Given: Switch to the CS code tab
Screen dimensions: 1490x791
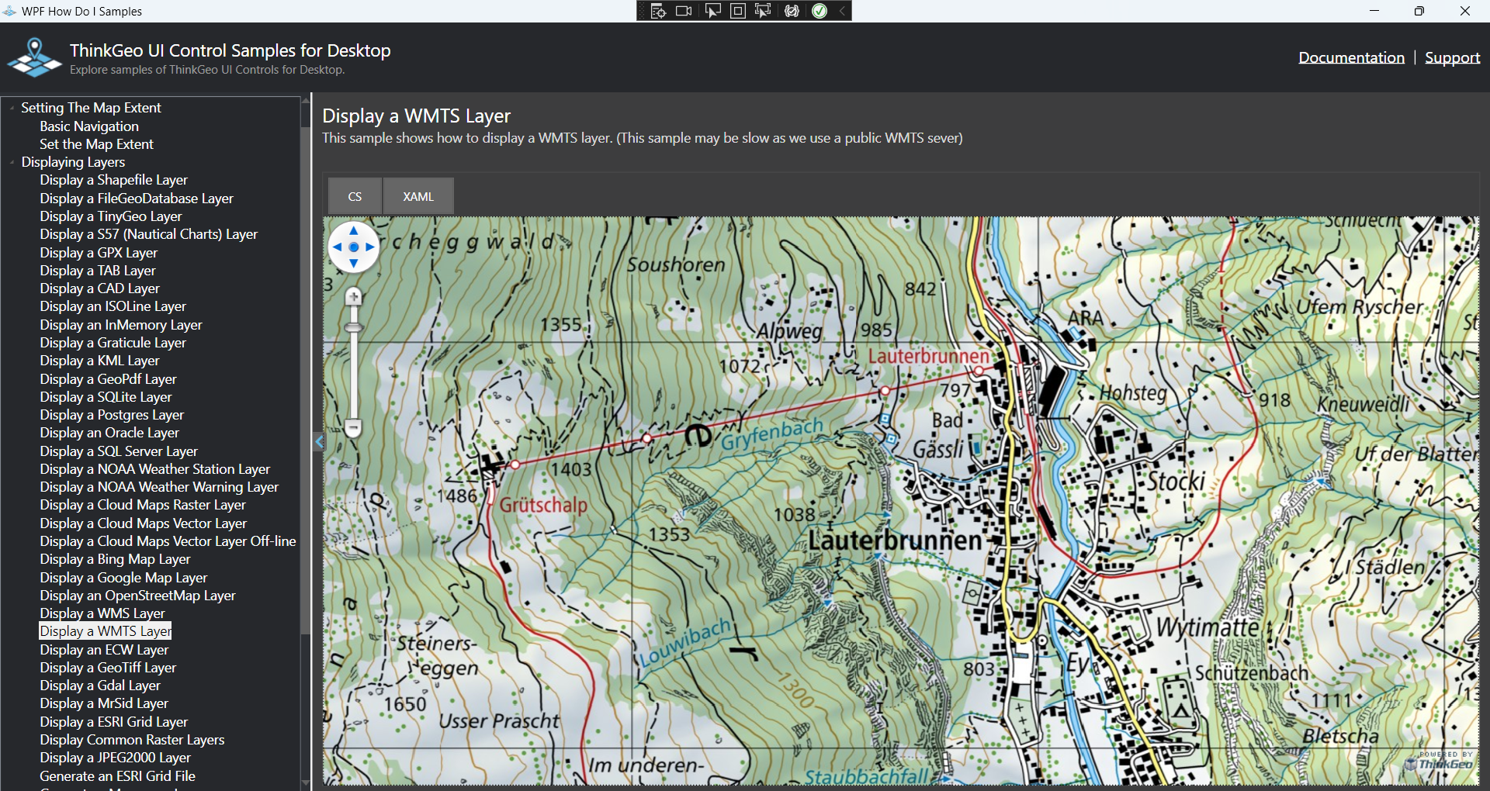Looking at the screenshot, I should pos(355,196).
